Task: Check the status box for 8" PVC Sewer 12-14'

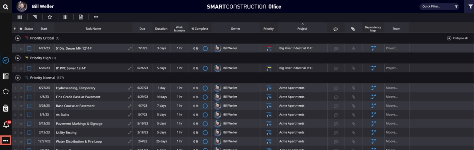Action: [x=29, y=68]
